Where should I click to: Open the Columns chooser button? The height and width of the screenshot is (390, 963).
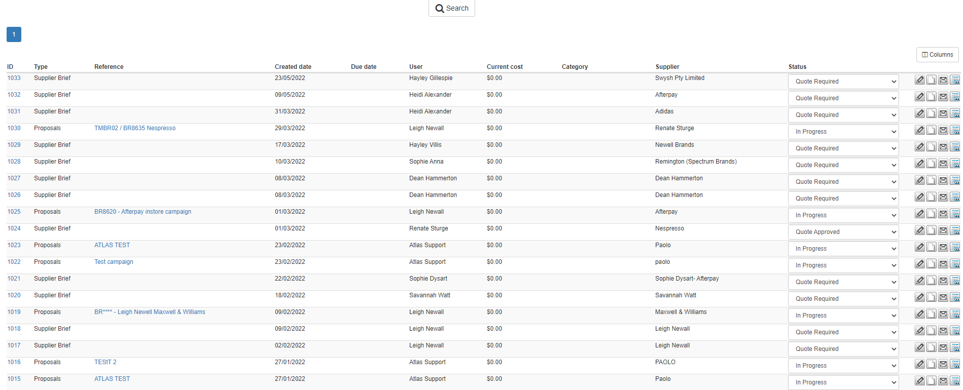pos(937,55)
